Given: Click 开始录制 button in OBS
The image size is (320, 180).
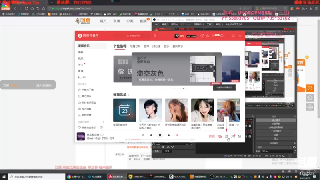Looking at the screenshot, I should (x=276, y=124).
